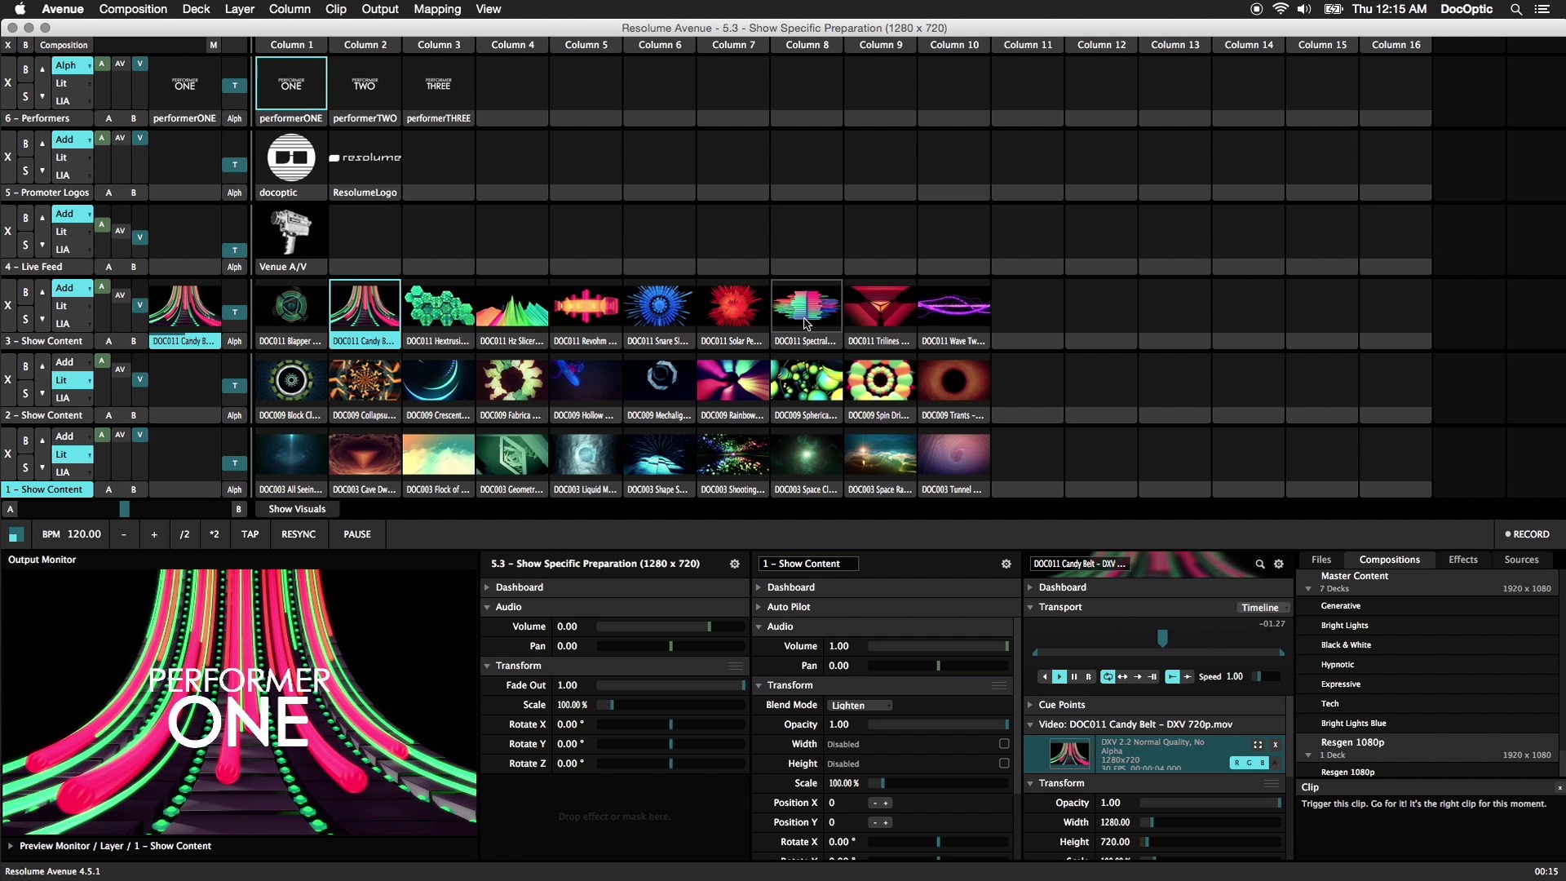Viewport: 1566px width, 881px height.
Task: Click the Speed slider in Transport
Action: pyautogui.click(x=1260, y=676)
